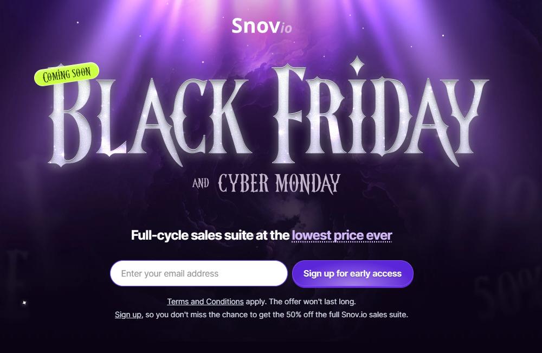Click the underlined 'lowest price ever' text
The image size is (542, 353).
341,235
